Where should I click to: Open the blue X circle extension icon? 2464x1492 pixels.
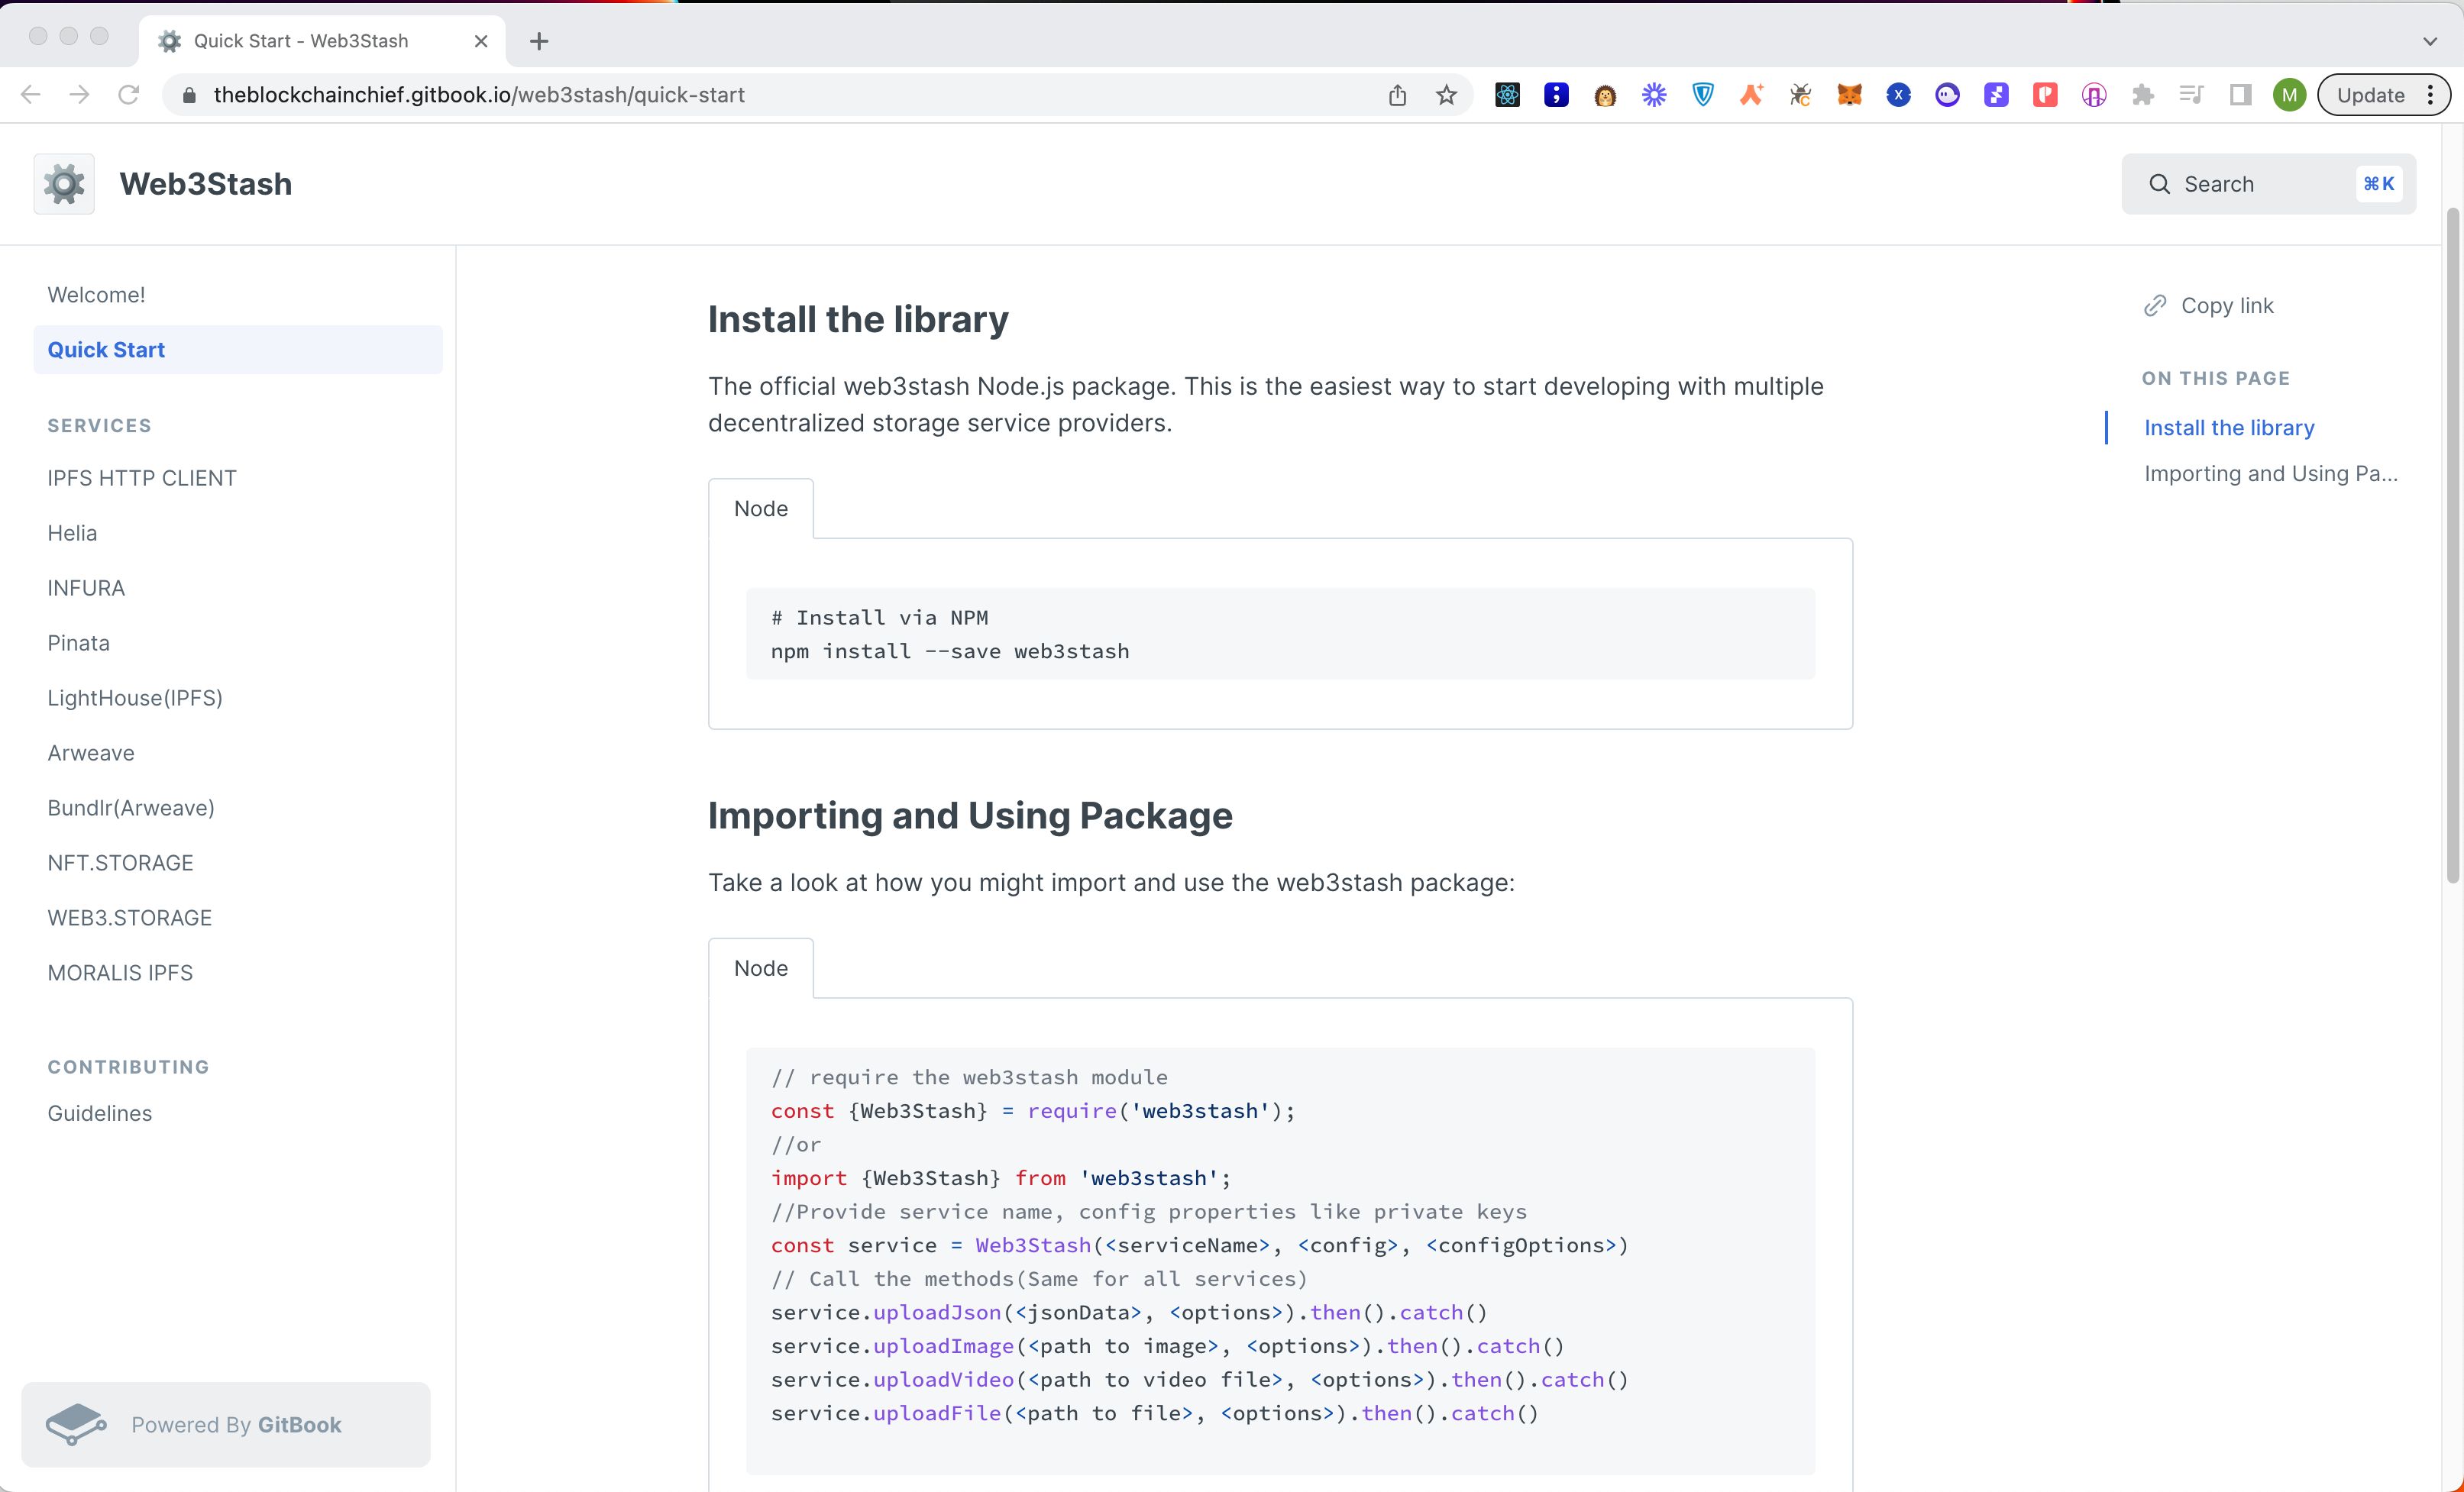coord(1898,95)
